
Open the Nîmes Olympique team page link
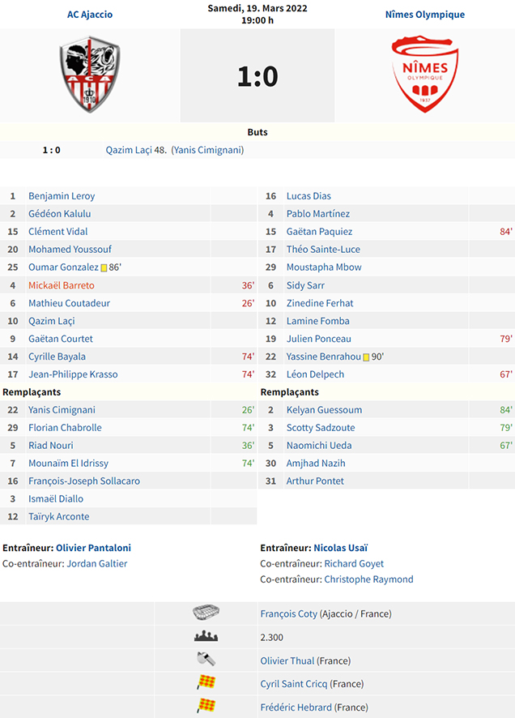pos(425,15)
